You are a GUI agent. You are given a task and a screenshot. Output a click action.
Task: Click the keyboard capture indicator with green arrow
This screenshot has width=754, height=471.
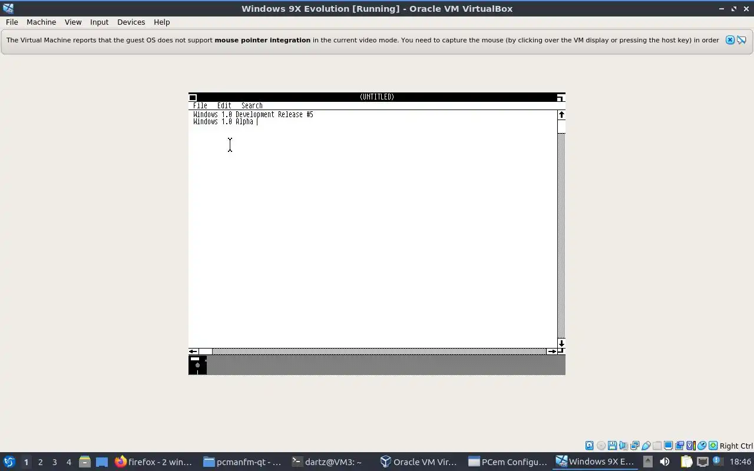(x=713, y=446)
